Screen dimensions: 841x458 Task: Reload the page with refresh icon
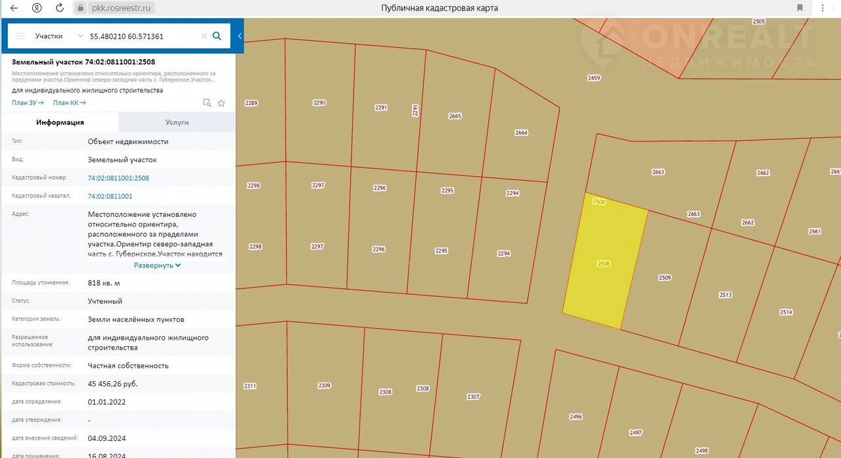(60, 8)
